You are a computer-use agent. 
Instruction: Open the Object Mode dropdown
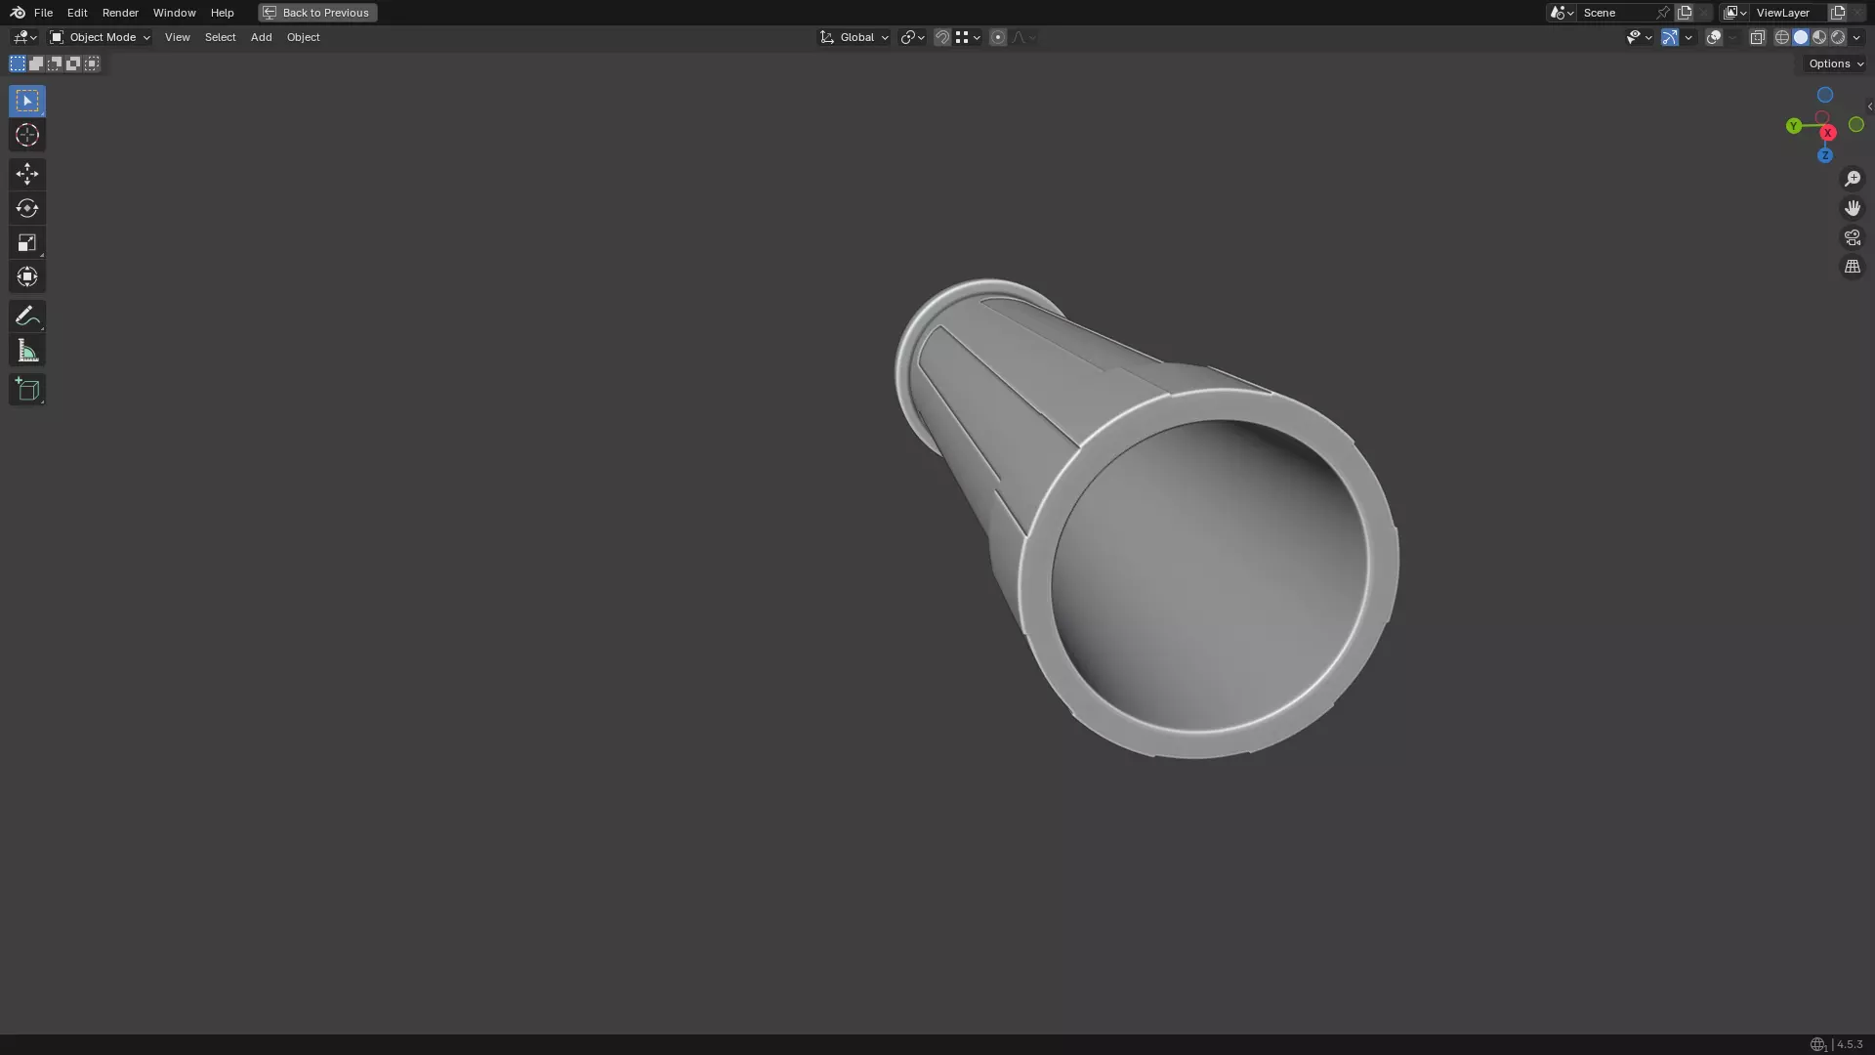point(101,37)
